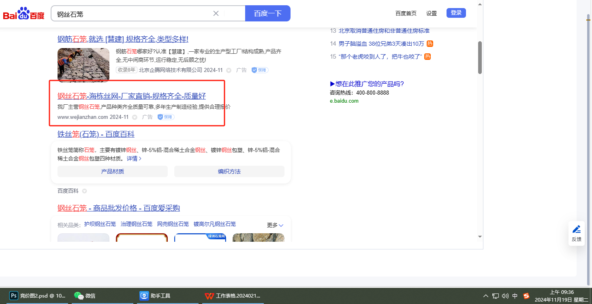Open the 钢丝石笼-海栋丝网 ad result link
592x304 pixels.
click(131, 96)
